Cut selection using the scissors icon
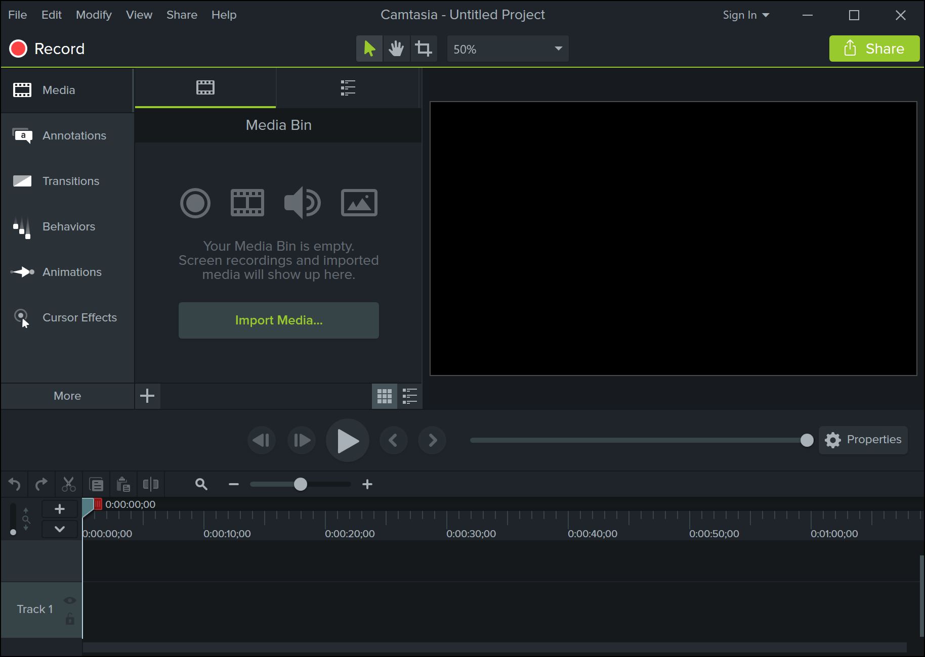Image resolution: width=925 pixels, height=657 pixels. (x=69, y=484)
